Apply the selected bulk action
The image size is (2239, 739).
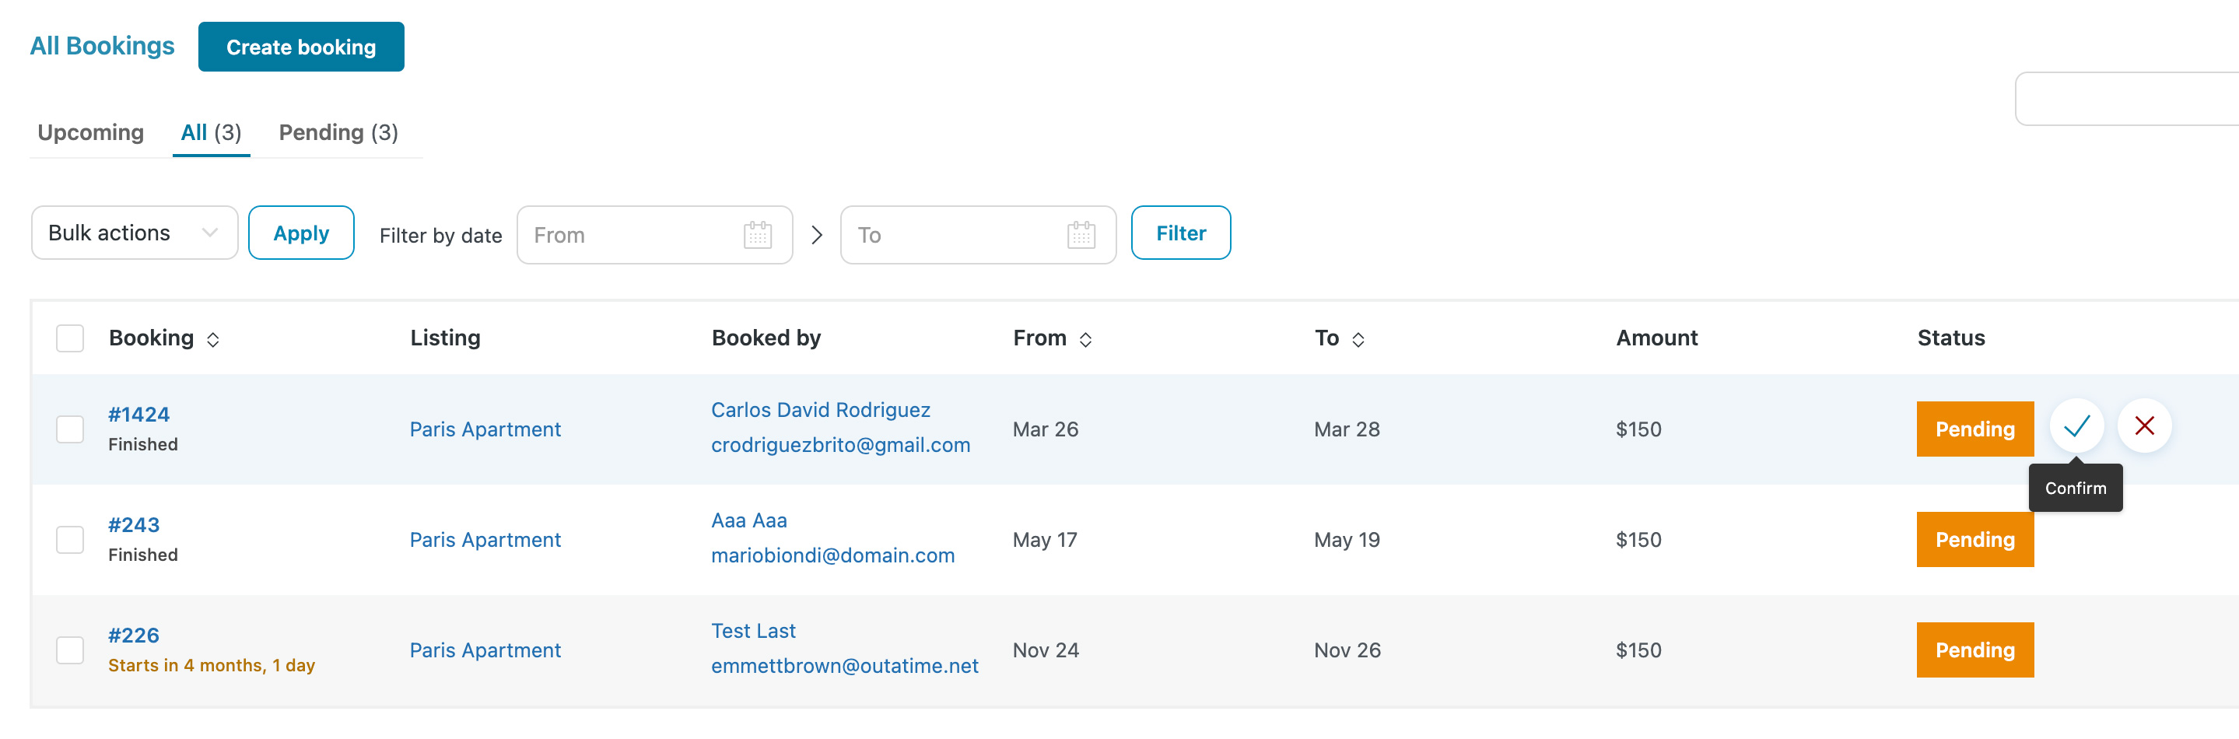point(301,233)
